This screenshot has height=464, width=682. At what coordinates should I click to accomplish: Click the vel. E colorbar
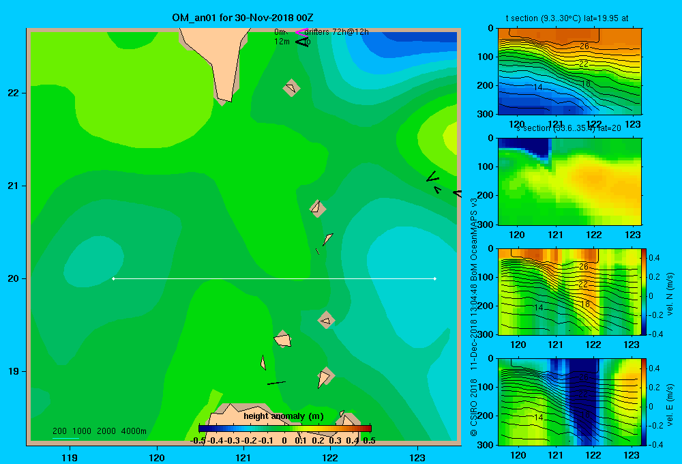pos(644,402)
